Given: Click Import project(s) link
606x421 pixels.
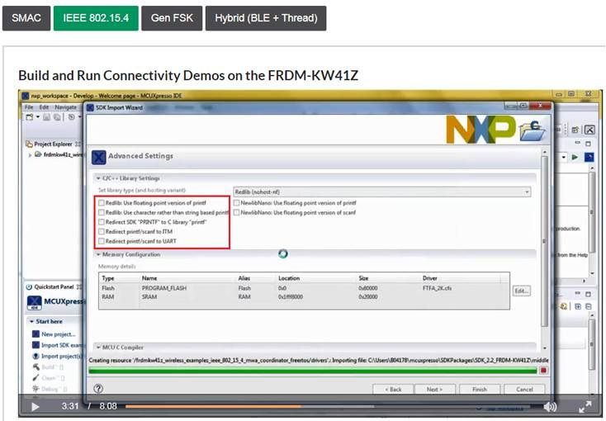Looking at the screenshot, I should (x=61, y=357).
